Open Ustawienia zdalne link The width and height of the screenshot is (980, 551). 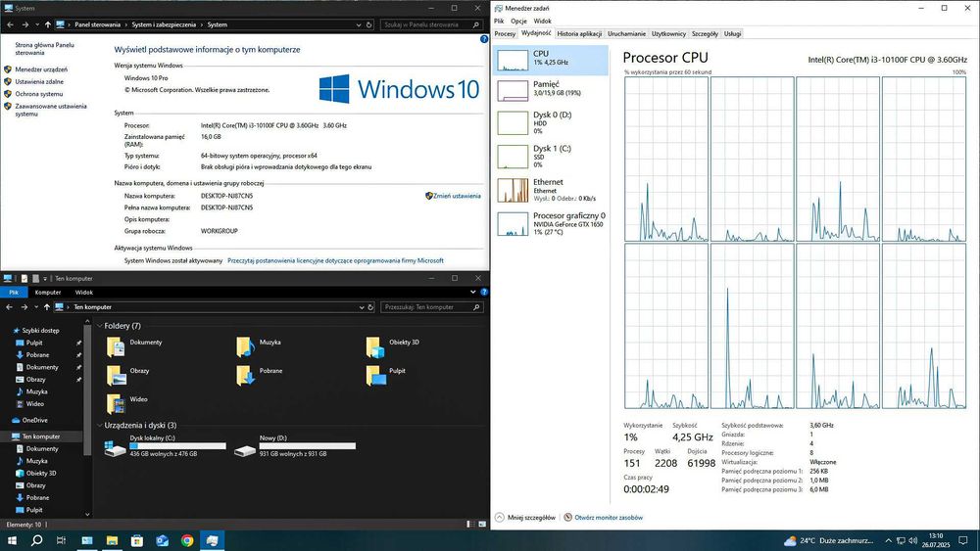click(x=39, y=82)
